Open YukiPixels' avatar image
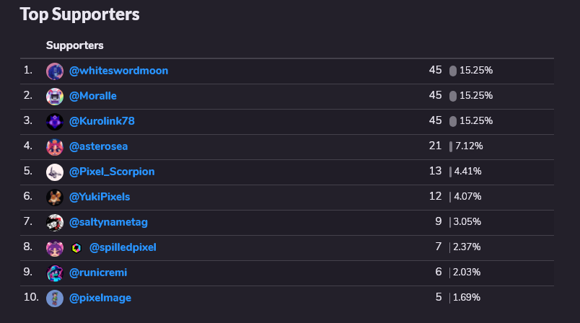The width and height of the screenshot is (580, 323). point(55,198)
